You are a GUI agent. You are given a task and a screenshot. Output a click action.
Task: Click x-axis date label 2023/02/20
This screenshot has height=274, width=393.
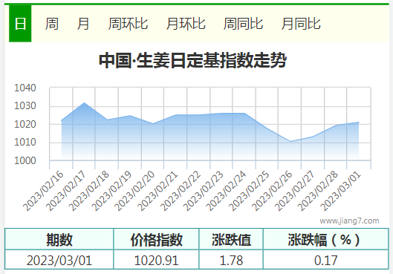[134, 191]
